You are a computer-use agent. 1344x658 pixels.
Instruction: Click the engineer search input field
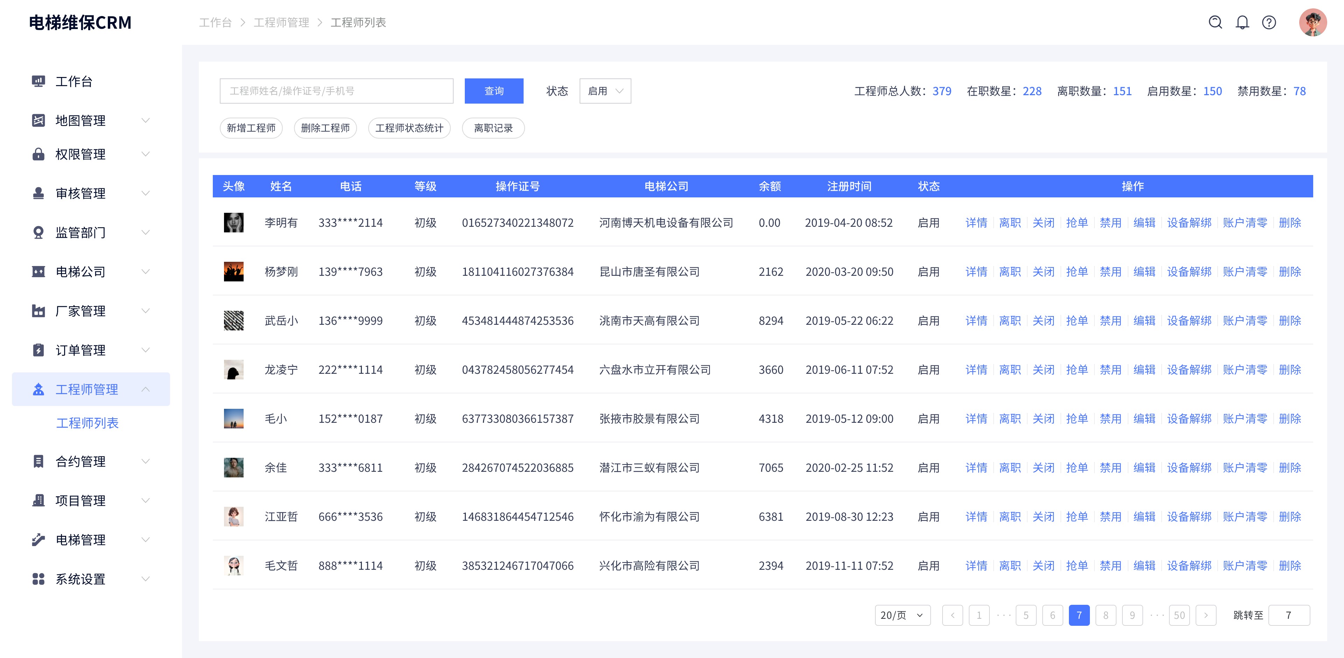(x=336, y=91)
